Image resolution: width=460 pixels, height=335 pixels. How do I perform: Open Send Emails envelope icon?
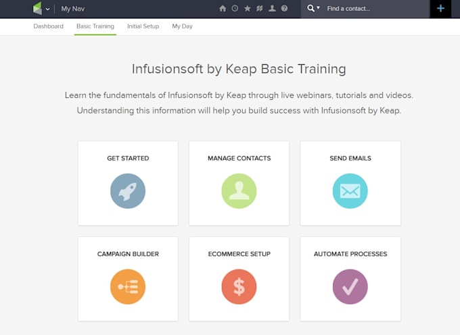pyautogui.click(x=350, y=191)
